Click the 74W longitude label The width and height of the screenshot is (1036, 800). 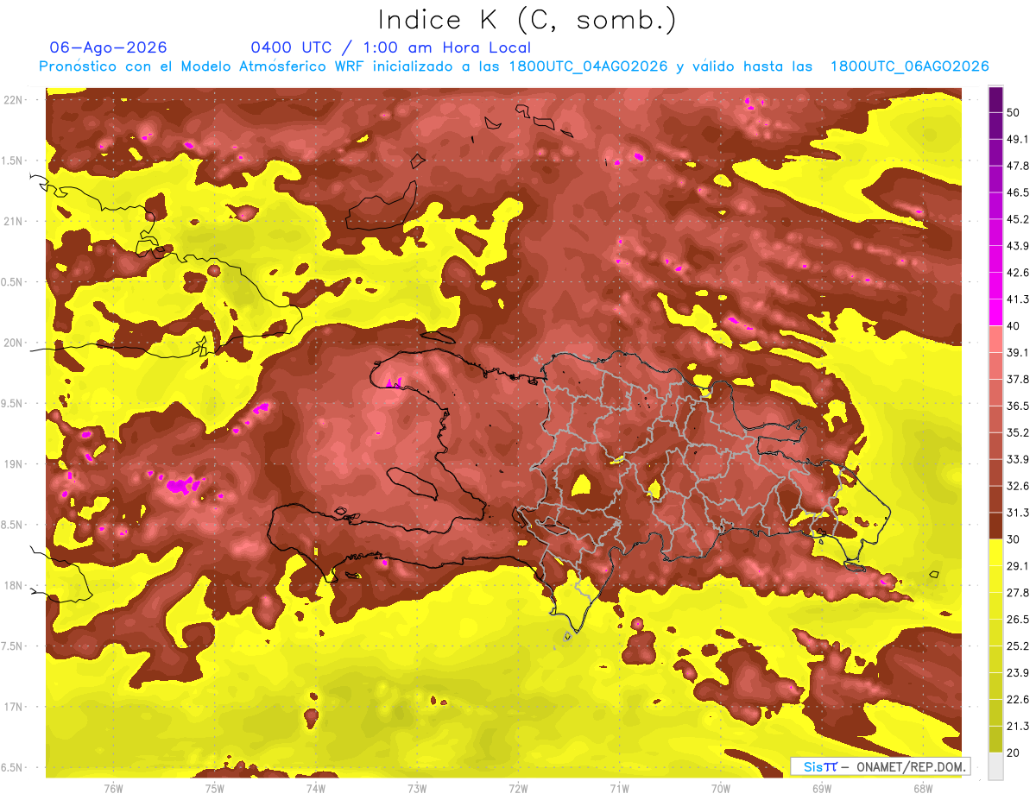pyautogui.click(x=315, y=787)
